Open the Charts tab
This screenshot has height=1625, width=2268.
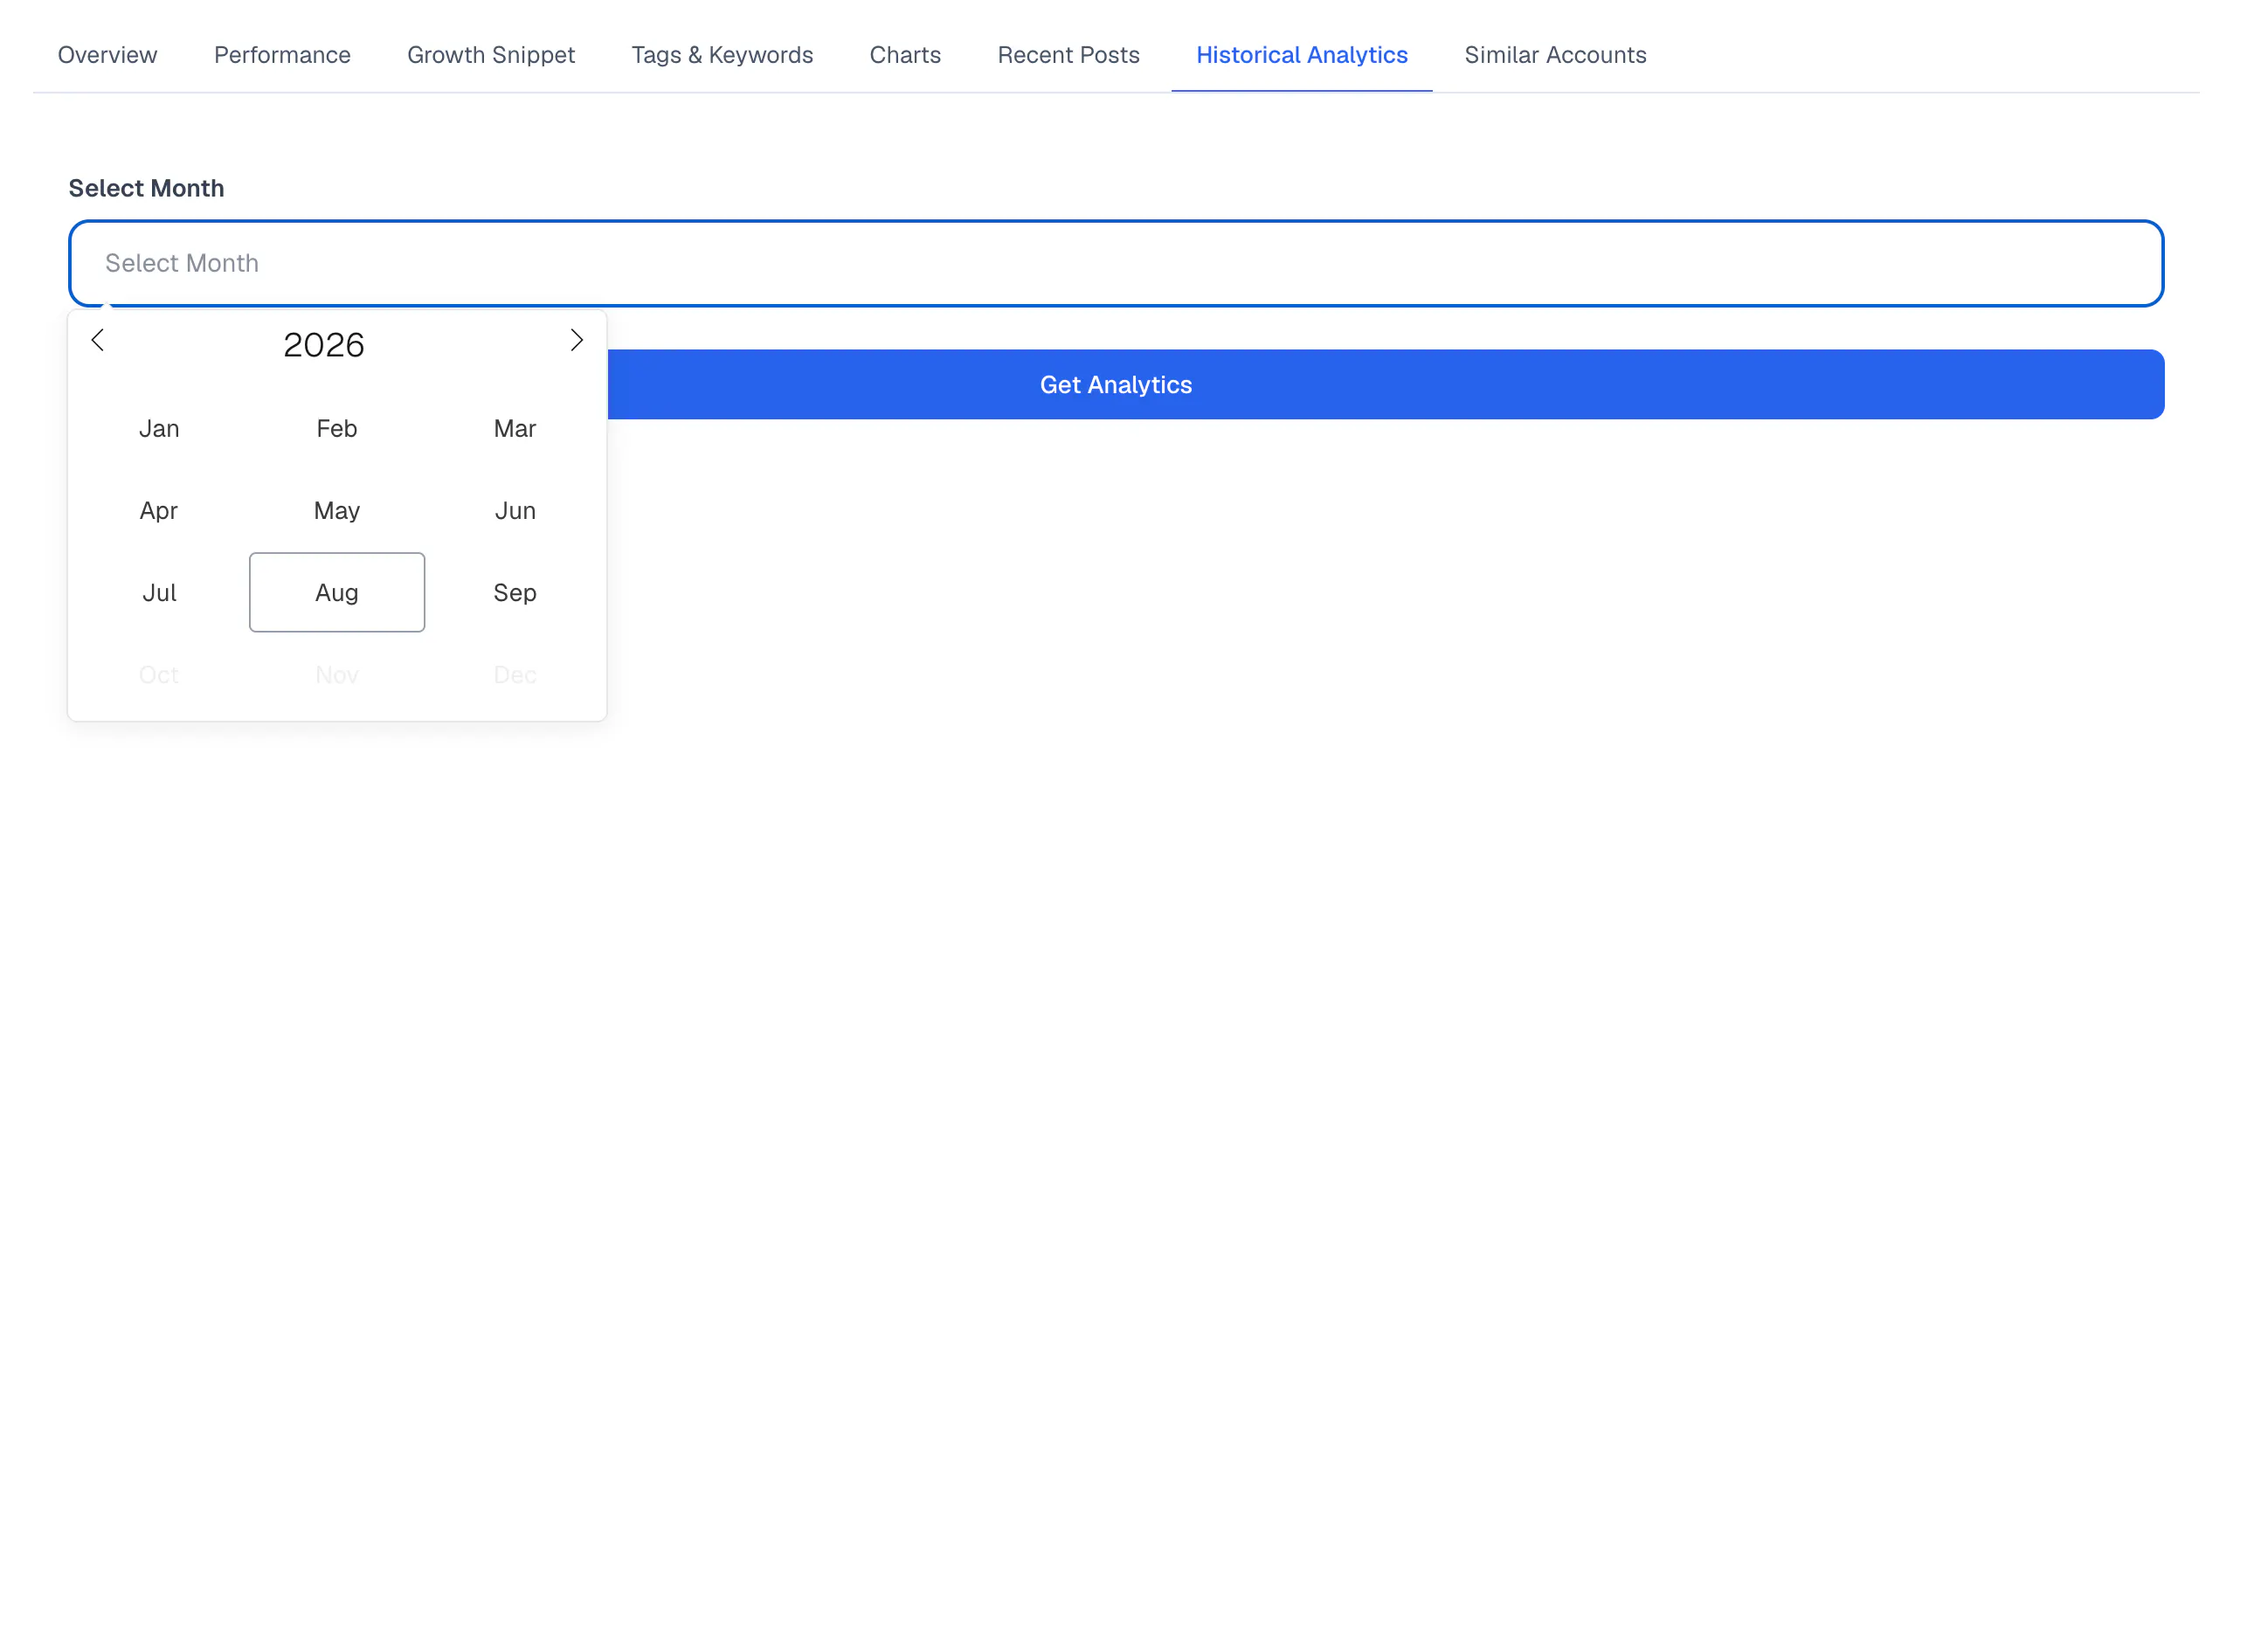[x=905, y=55]
